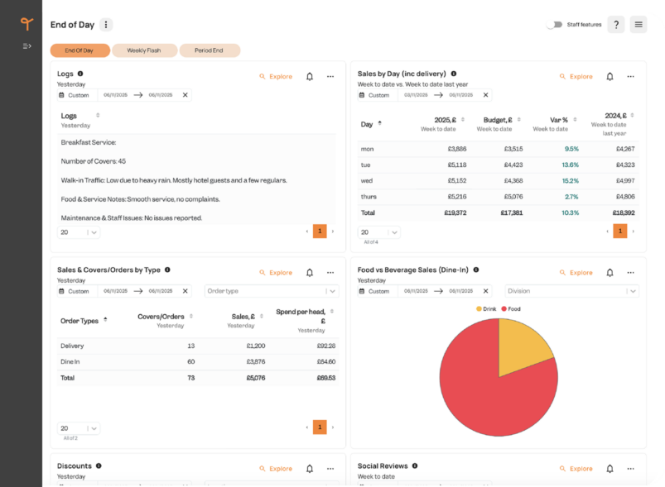Open the Division dropdown
This screenshot has height=487, width=665.
tap(571, 291)
